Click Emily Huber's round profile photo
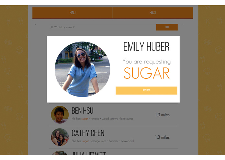 click(x=82, y=69)
